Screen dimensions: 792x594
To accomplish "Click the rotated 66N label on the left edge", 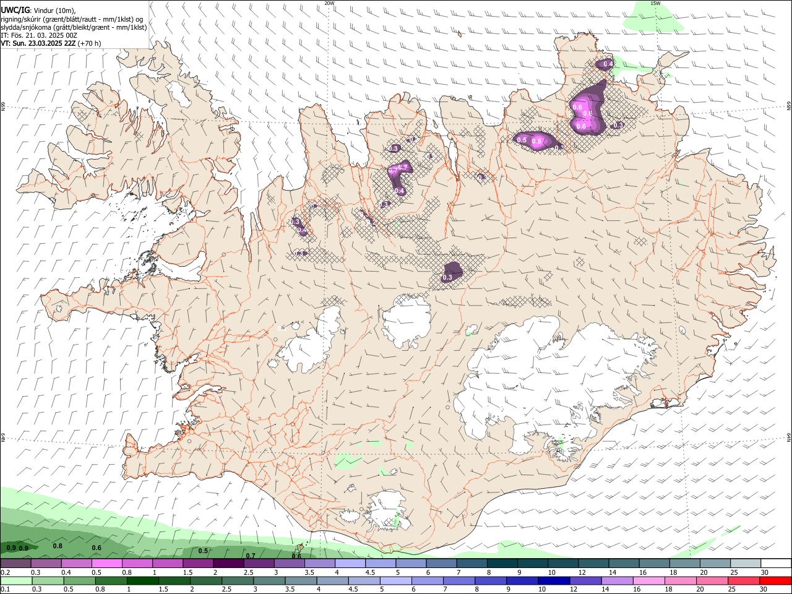I will click(x=3, y=106).
